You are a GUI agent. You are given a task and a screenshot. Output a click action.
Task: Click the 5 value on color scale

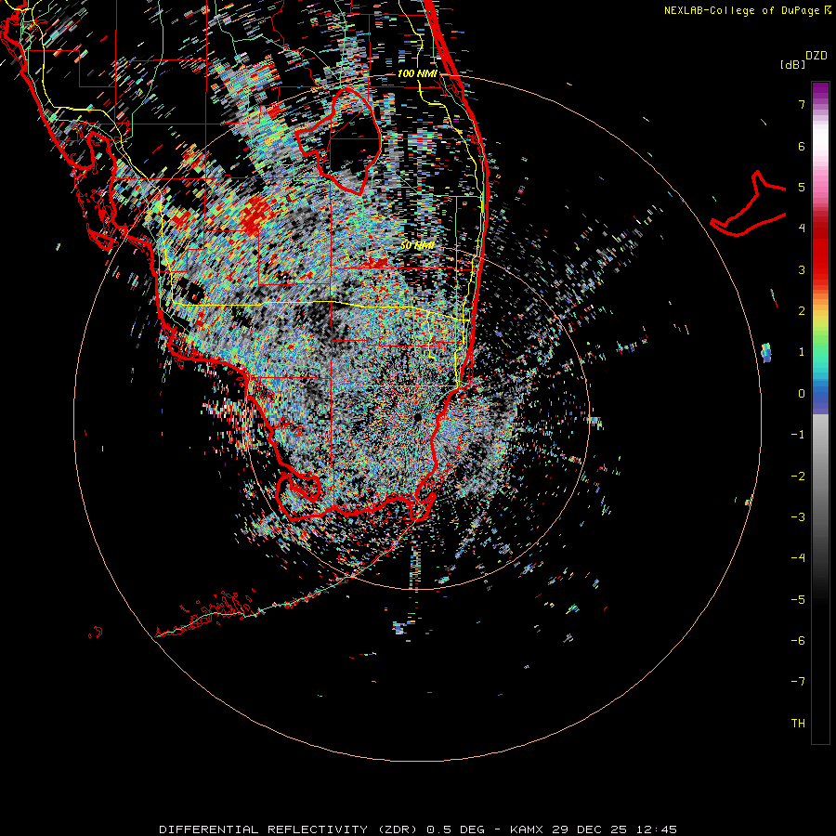(x=802, y=187)
